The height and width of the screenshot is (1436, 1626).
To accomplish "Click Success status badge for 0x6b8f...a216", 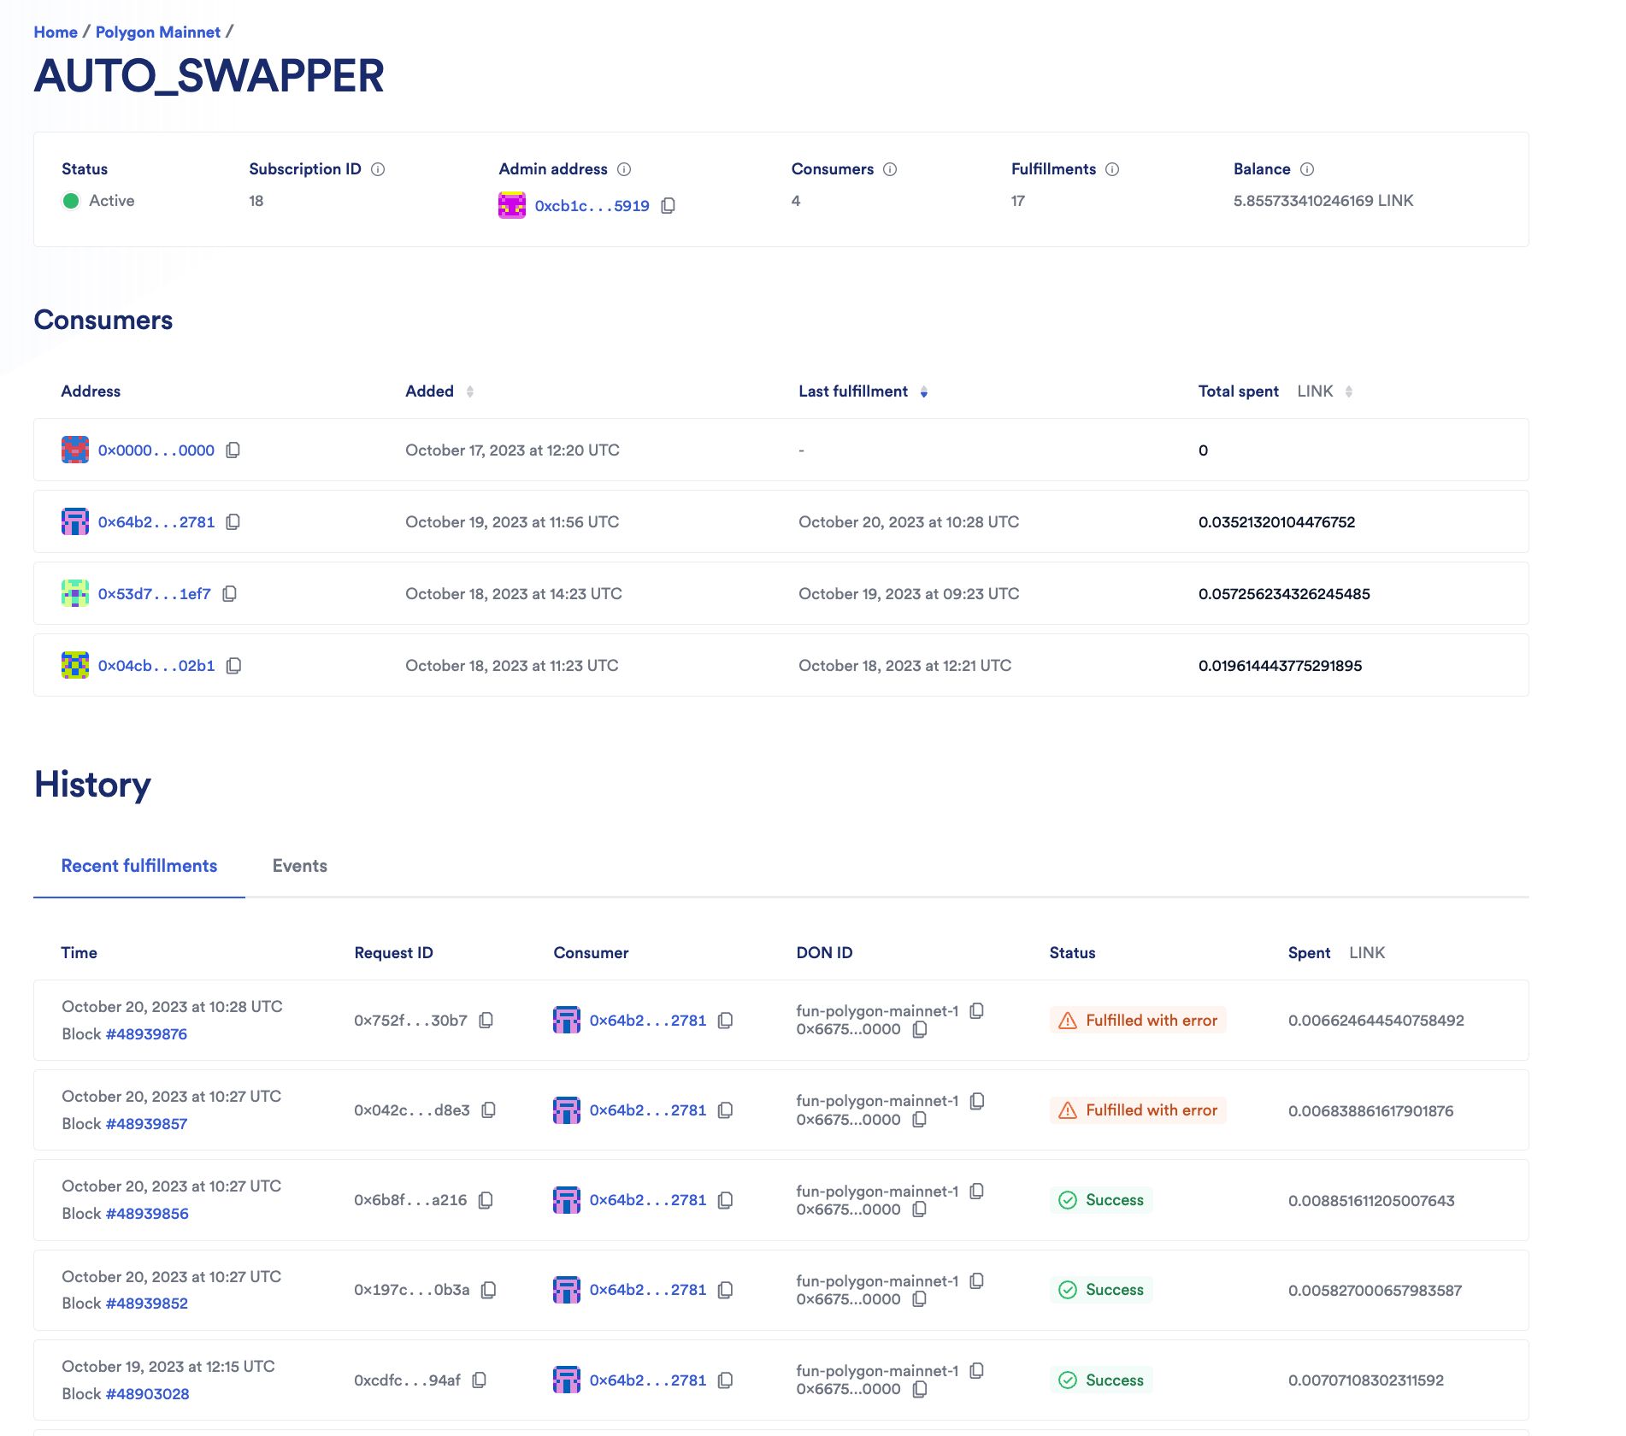I will (1101, 1201).
